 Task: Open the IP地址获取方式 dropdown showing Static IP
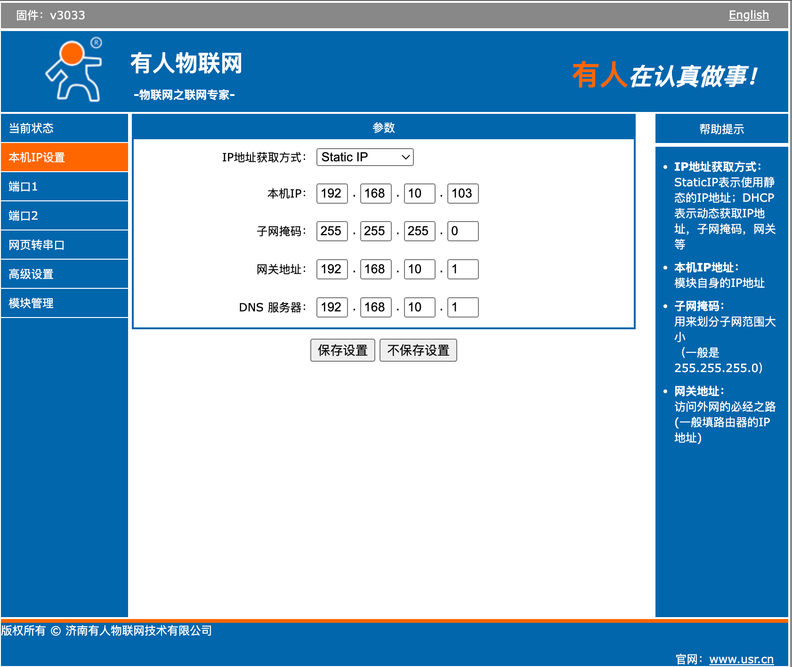pos(364,157)
